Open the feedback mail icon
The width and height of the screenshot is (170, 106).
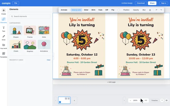tap(167, 100)
